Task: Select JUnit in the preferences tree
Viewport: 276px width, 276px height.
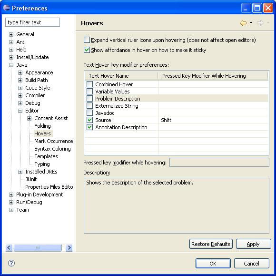Action: [31, 179]
